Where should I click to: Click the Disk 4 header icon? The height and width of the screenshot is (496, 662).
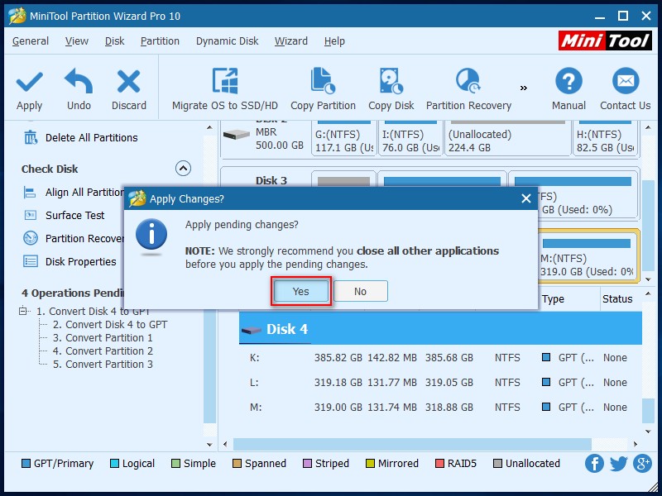coord(252,330)
